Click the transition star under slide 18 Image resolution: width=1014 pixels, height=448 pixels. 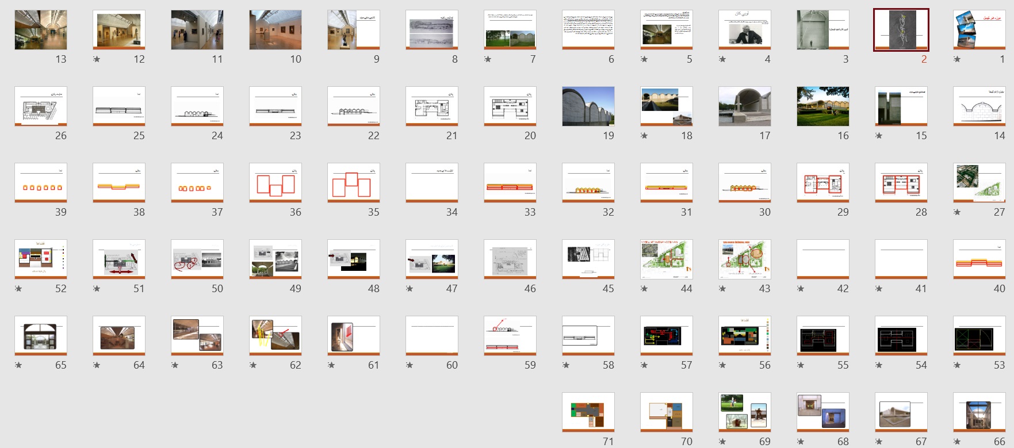pyautogui.click(x=644, y=136)
